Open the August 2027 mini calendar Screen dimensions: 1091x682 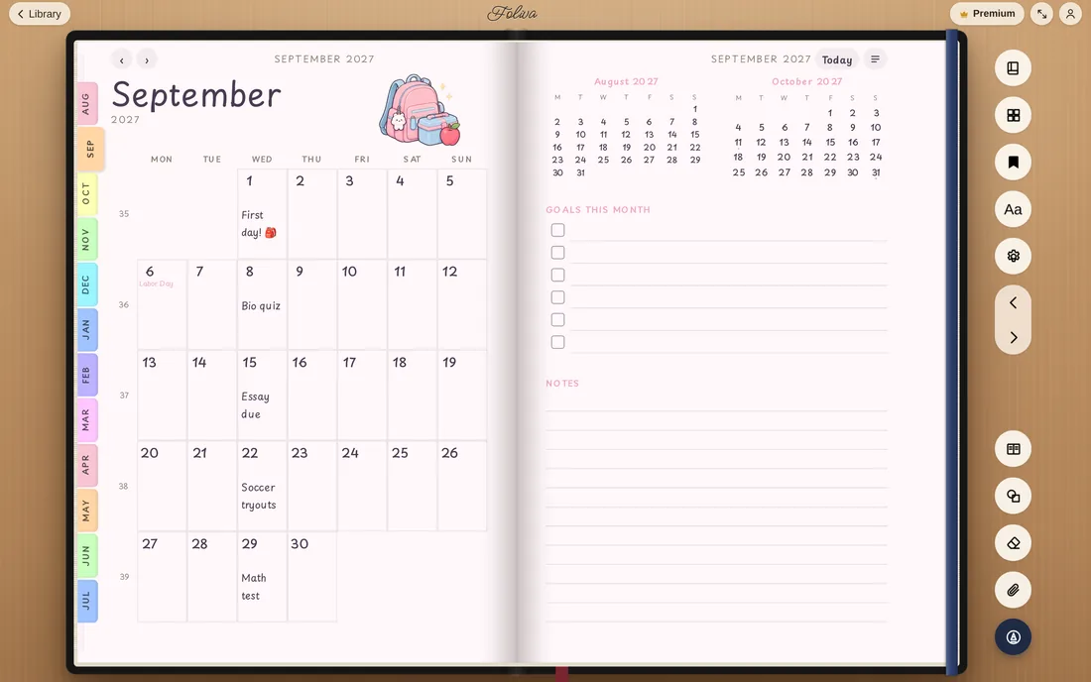626,128
